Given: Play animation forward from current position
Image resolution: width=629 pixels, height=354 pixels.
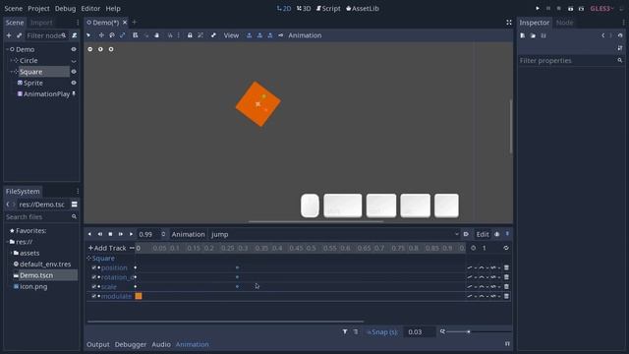Looking at the screenshot, I should pyautogui.click(x=131, y=234).
